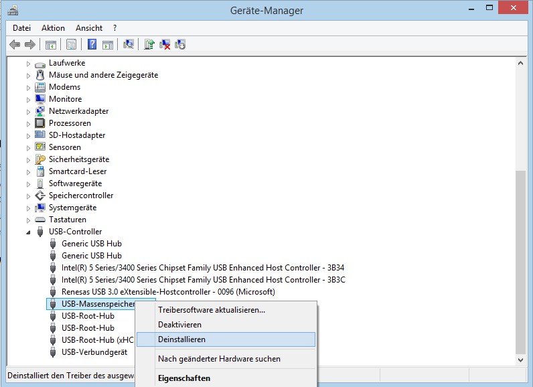
Task: Select Treibersoftware aktualisieren... in context menu
Action: tap(211, 310)
